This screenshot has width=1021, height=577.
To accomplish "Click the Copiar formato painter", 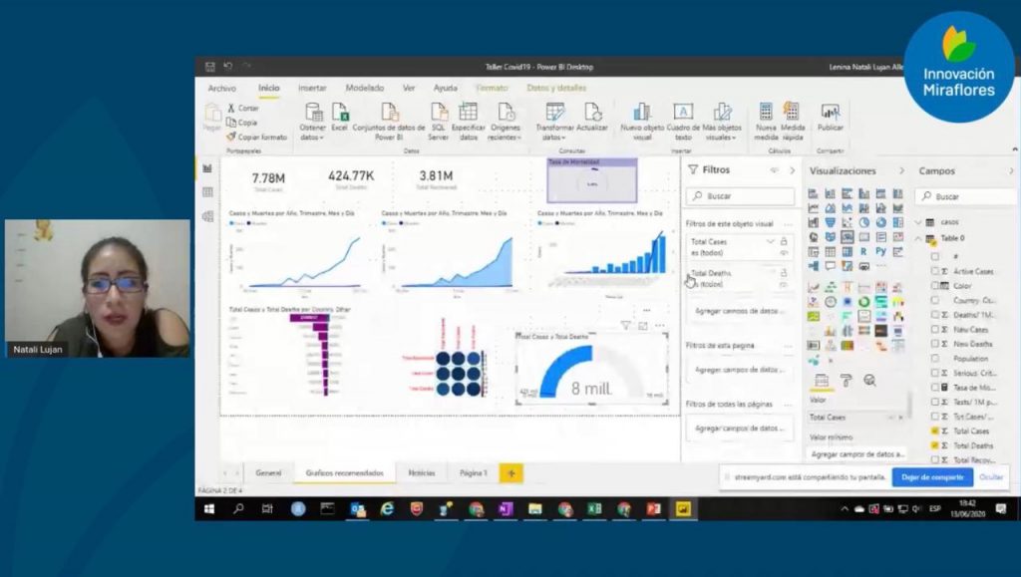I will pyautogui.click(x=256, y=137).
